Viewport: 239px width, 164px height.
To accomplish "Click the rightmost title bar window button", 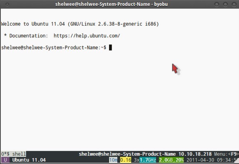I will (234, 5).
